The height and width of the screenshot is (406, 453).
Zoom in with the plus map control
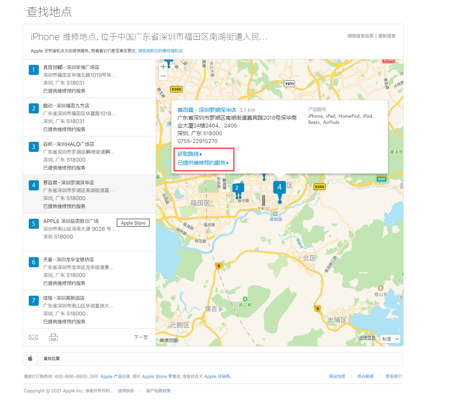click(x=163, y=67)
